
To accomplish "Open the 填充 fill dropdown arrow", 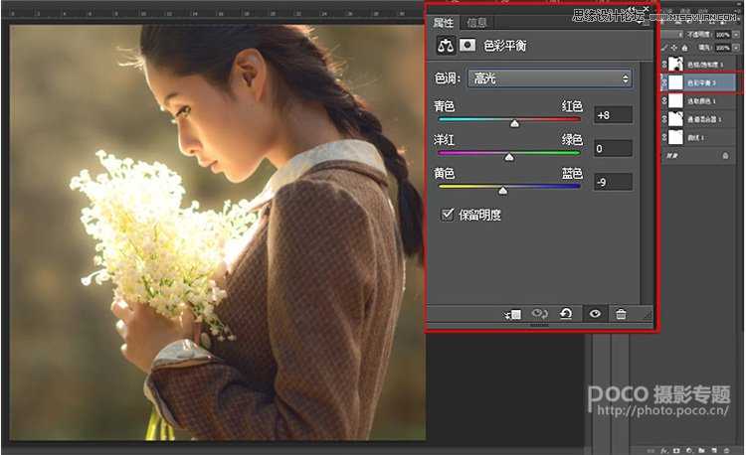I will (x=736, y=46).
